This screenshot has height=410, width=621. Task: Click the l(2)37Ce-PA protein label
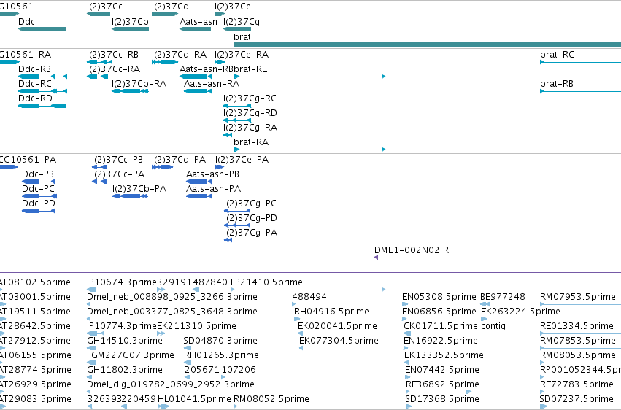(x=242, y=160)
